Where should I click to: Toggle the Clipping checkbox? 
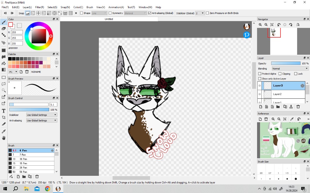coord(280,74)
